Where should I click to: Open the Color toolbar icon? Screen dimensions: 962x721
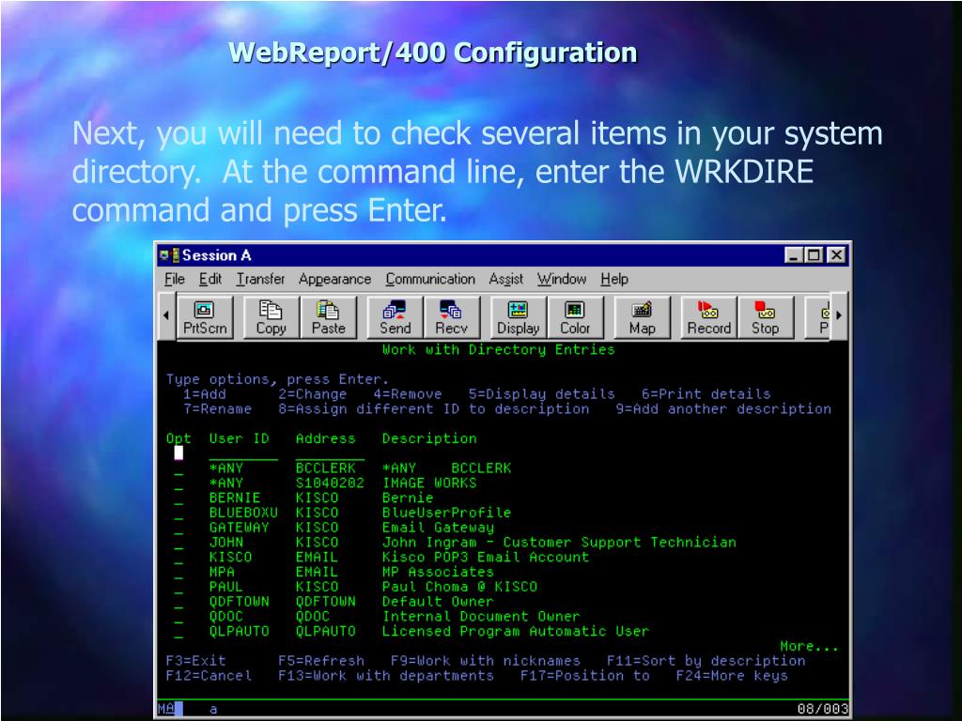tap(575, 317)
